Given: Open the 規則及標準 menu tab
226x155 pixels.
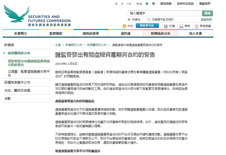Looking at the screenshot, I should click(91, 33).
